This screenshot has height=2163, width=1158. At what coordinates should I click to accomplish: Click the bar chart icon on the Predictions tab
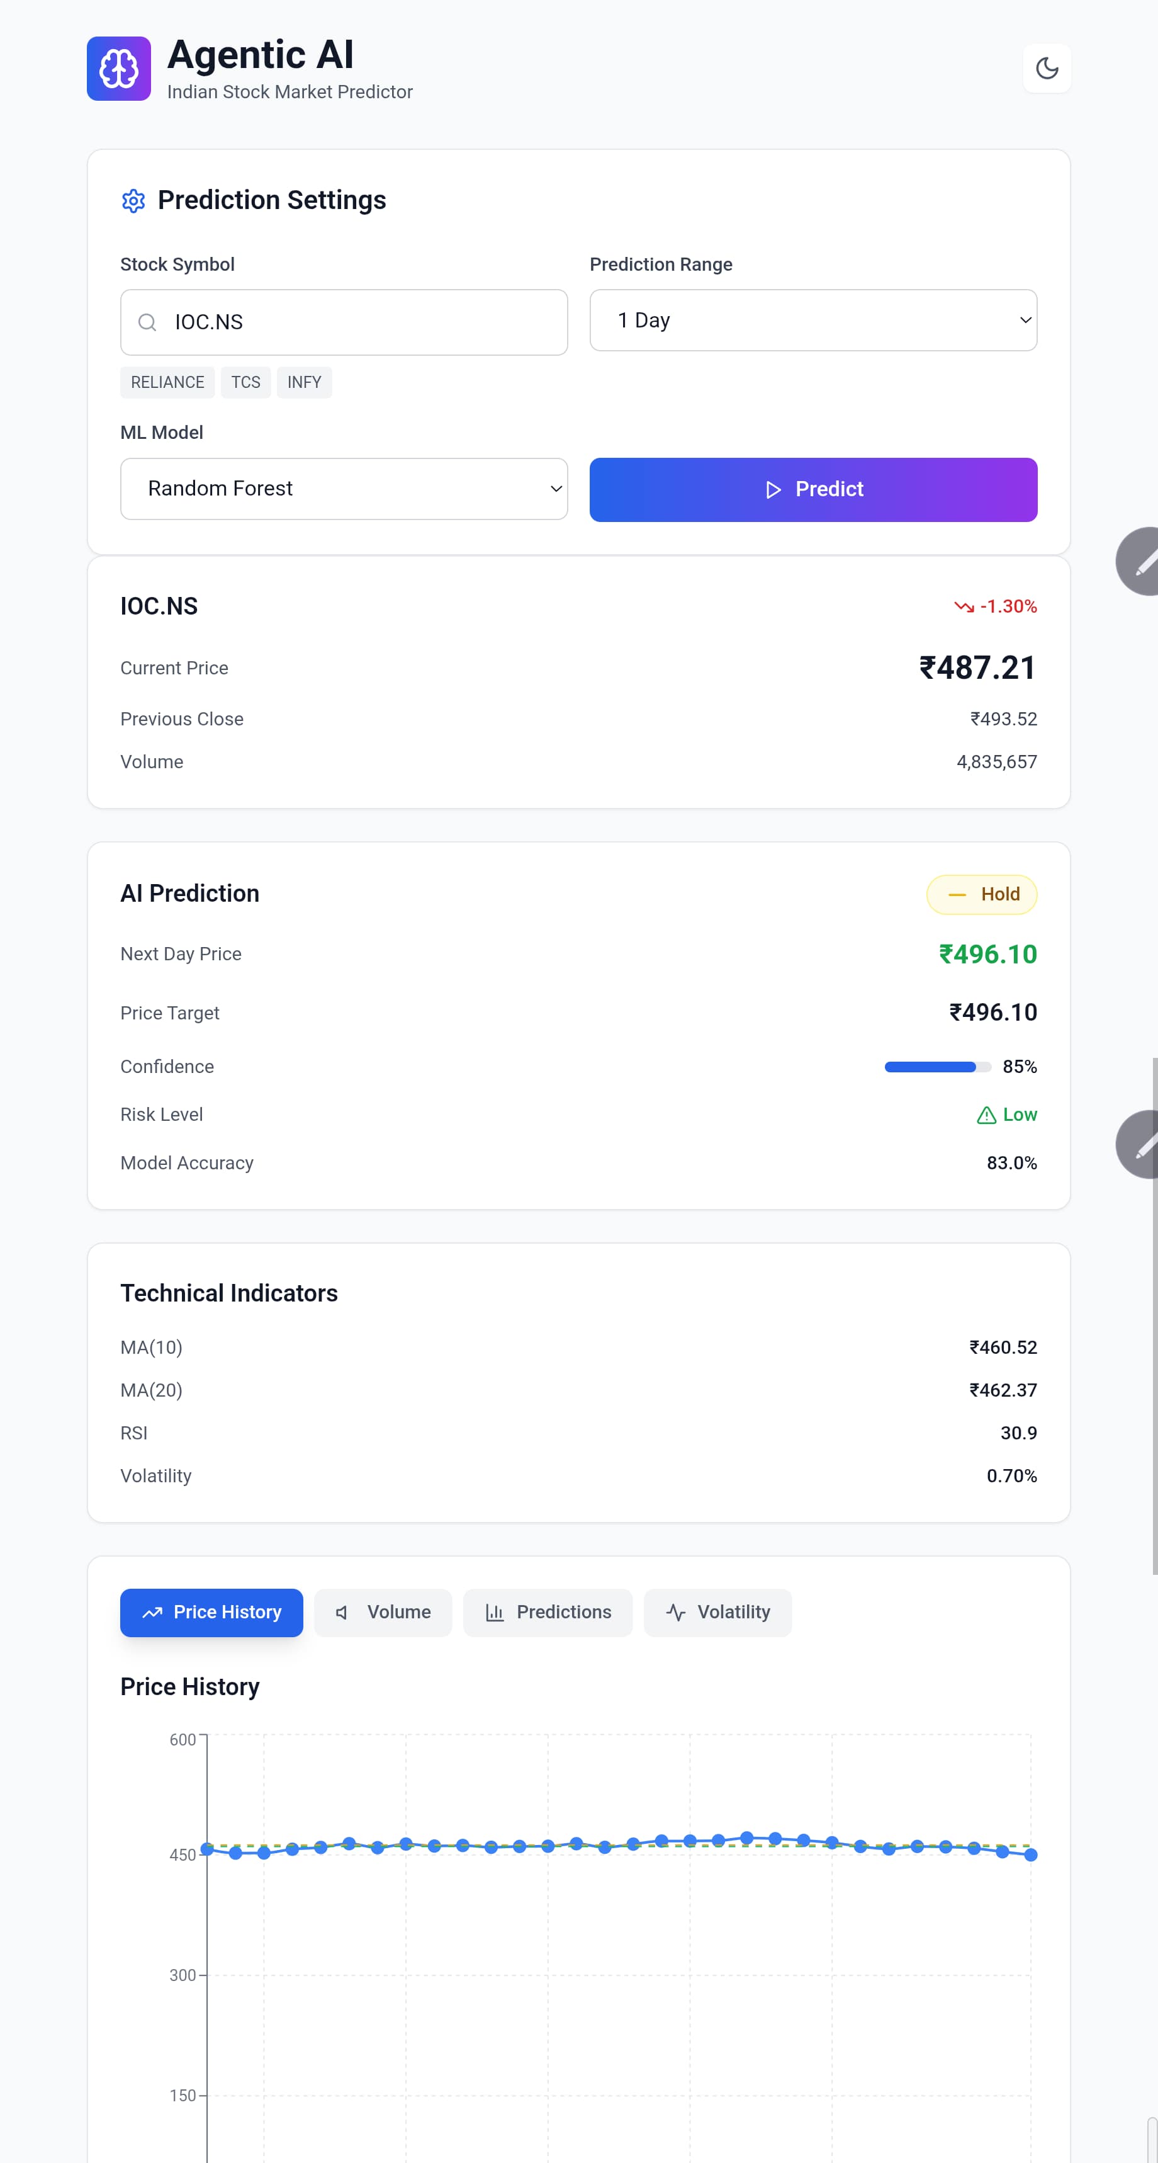pyautogui.click(x=495, y=1613)
